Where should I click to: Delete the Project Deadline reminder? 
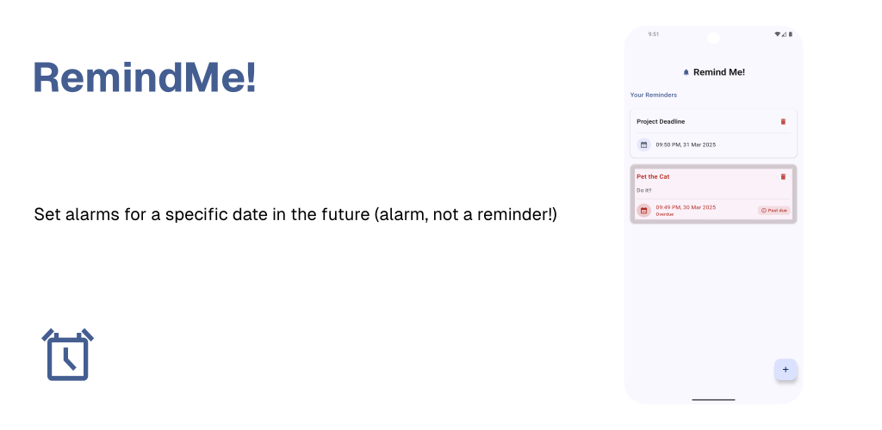[x=783, y=121]
